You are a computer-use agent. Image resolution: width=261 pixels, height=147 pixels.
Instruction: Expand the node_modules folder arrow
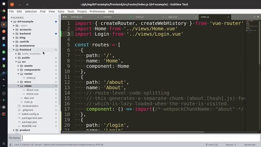click(x=16, y=53)
